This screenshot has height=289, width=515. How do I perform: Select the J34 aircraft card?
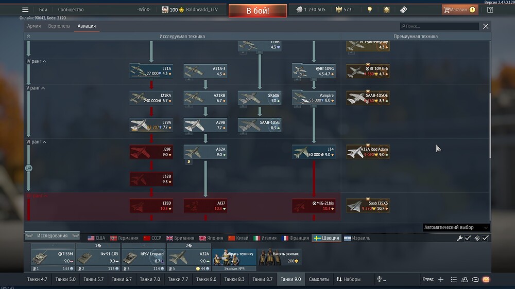click(x=314, y=152)
